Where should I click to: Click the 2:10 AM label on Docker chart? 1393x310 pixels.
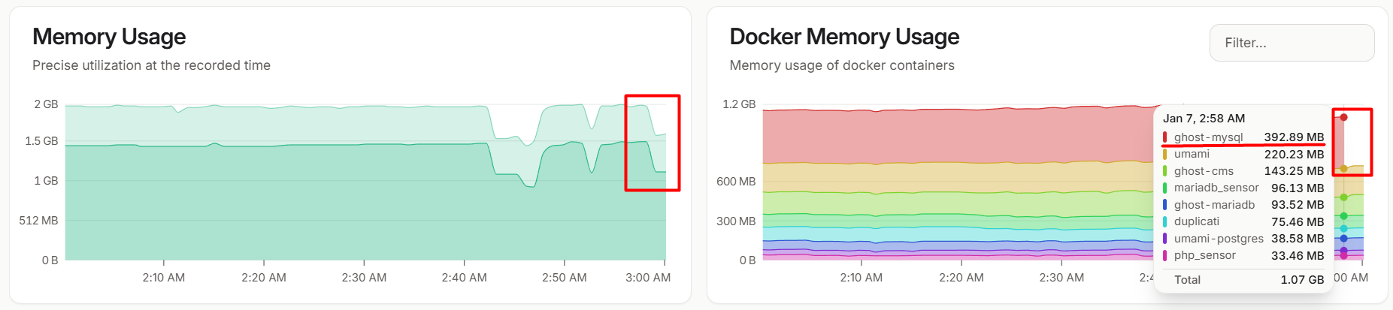861,278
